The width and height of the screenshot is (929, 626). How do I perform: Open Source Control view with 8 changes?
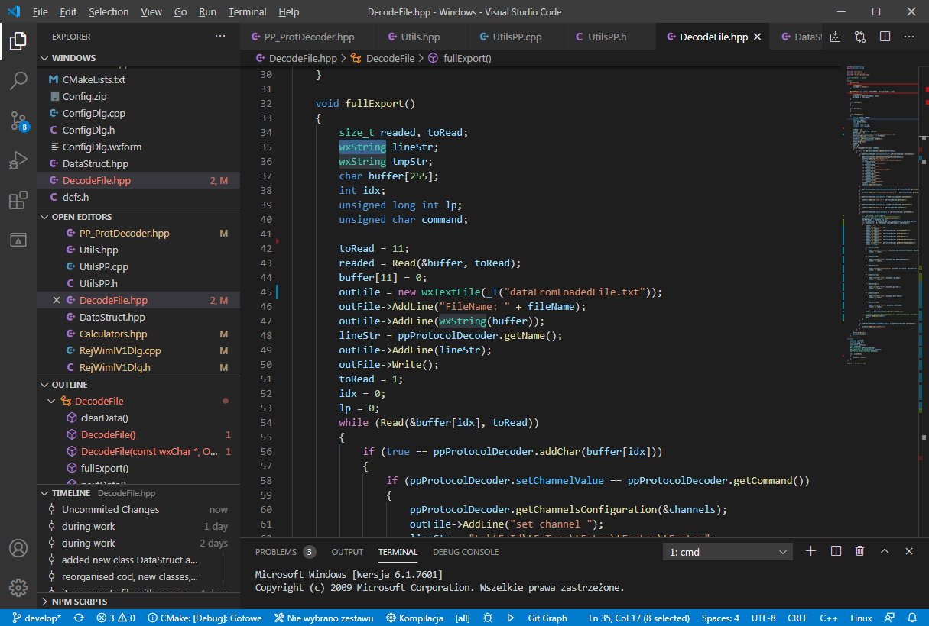[x=18, y=121]
